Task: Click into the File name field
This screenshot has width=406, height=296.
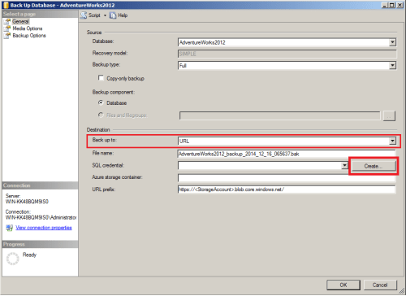Action: tap(287, 154)
